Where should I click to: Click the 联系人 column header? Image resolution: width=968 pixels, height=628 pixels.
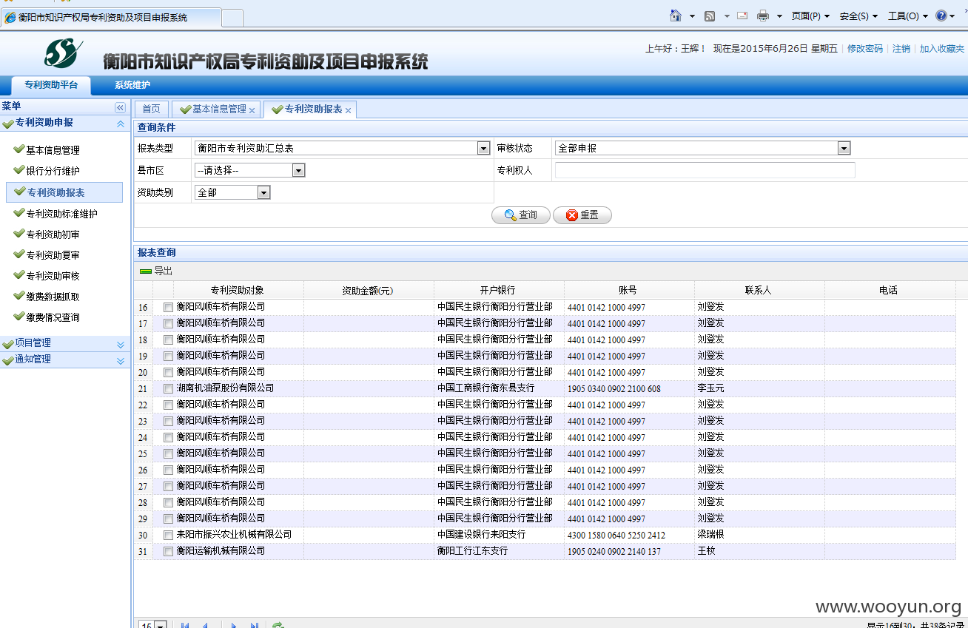[759, 290]
